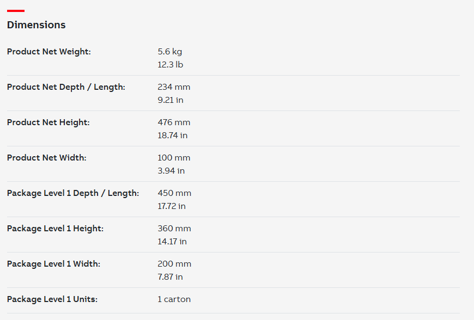
Task: Click the 476 mm height value
Action: 174,122
